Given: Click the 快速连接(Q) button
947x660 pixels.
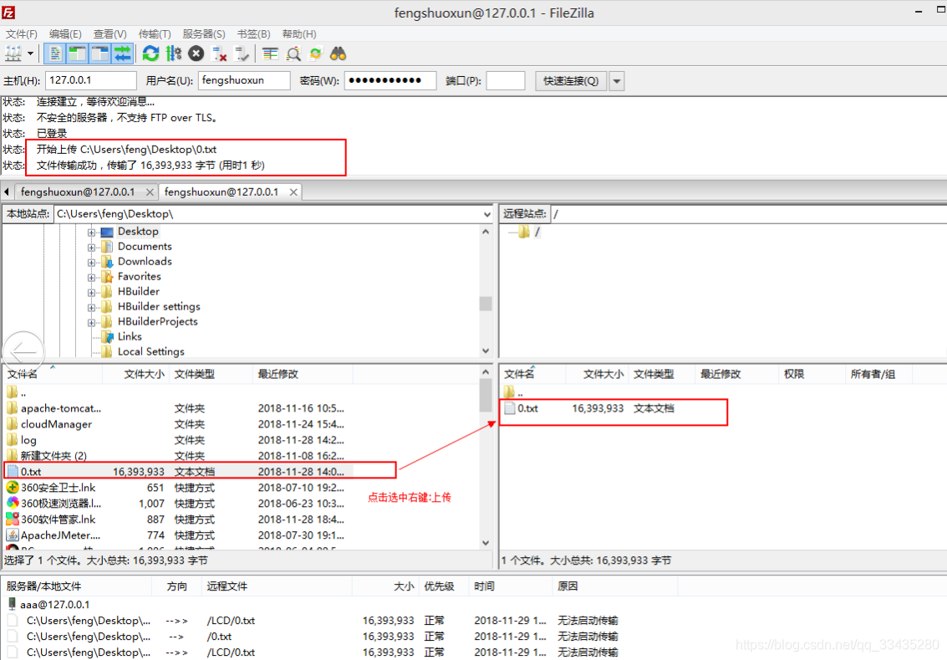Looking at the screenshot, I should (571, 81).
